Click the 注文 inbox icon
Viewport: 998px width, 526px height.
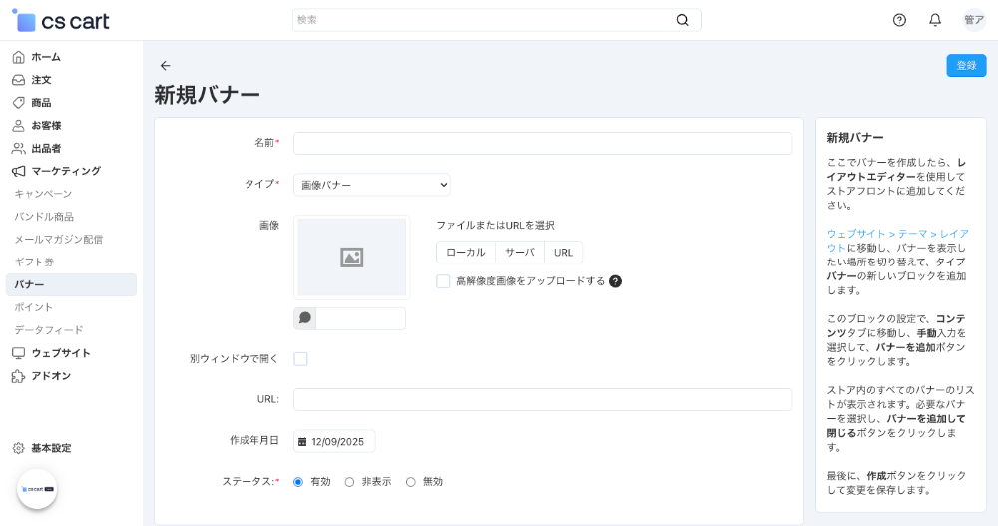click(18, 80)
